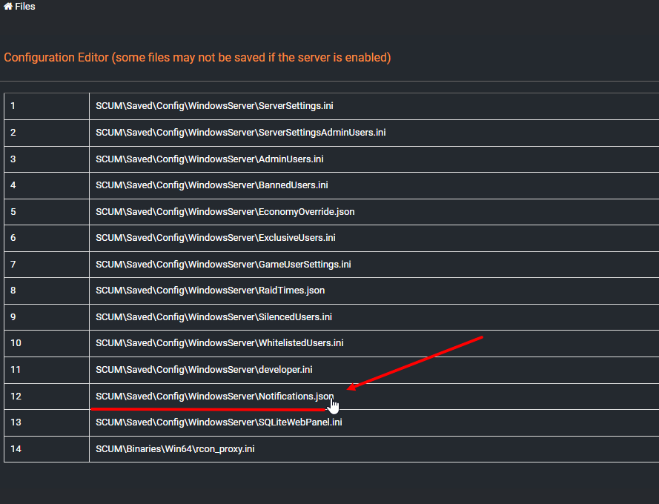Open the Files breadcrumb link
The width and height of the screenshot is (659, 504).
point(24,7)
